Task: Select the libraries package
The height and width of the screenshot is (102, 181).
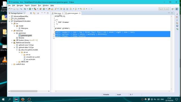Action: point(21,38)
